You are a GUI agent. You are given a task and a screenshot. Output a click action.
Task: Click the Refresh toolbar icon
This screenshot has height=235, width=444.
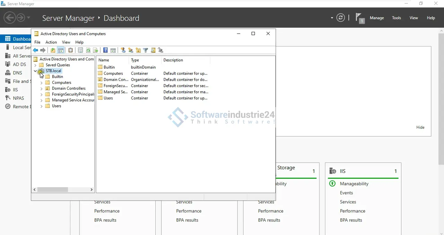88,50
